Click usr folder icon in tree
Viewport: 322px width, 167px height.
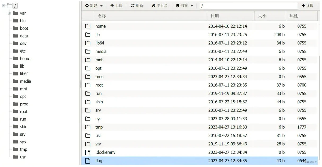coord(15,157)
